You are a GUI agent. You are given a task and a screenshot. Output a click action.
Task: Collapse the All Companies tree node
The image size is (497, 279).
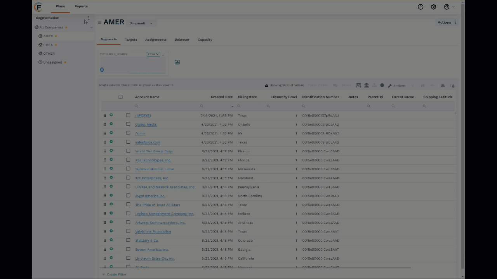point(91,28)
